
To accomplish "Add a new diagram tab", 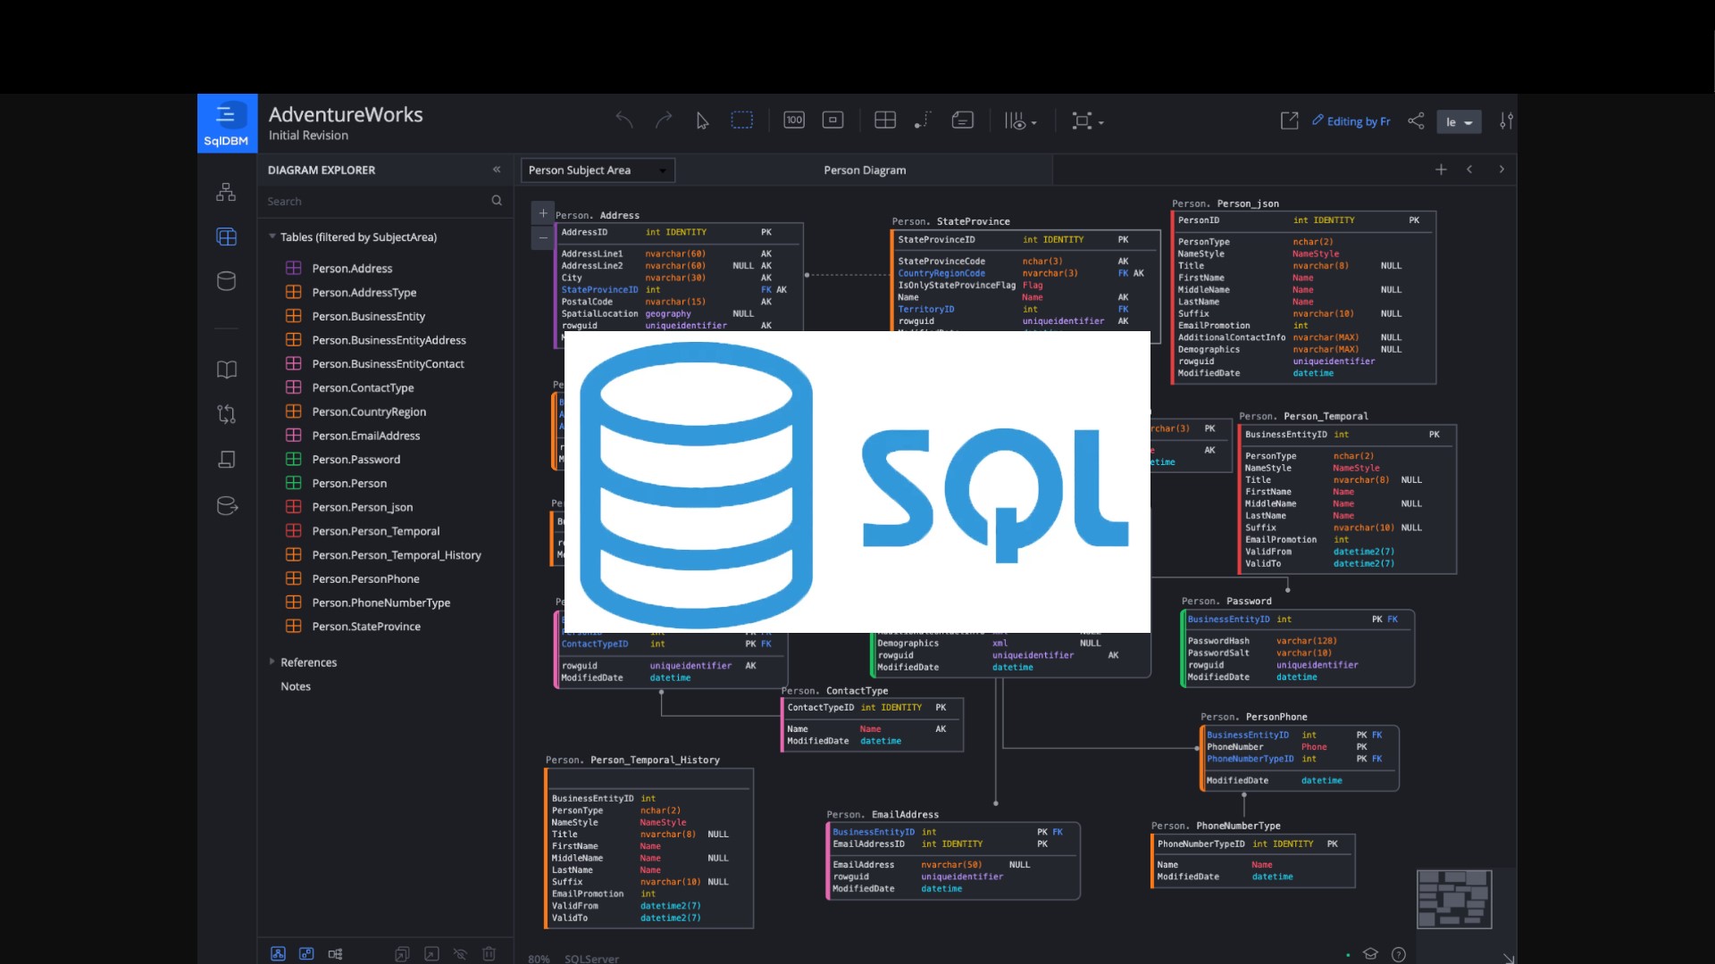I will [1441, 170].
